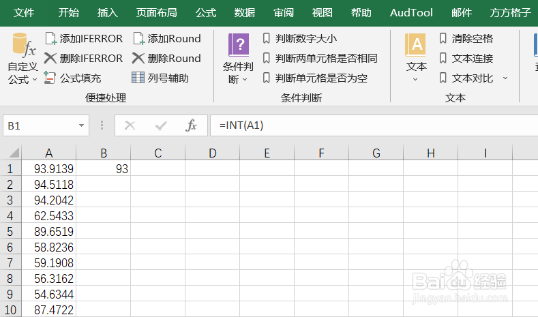Viewport: 538px width, 317px height.
Task: Select row 9 header
Action: click(10, 294)
